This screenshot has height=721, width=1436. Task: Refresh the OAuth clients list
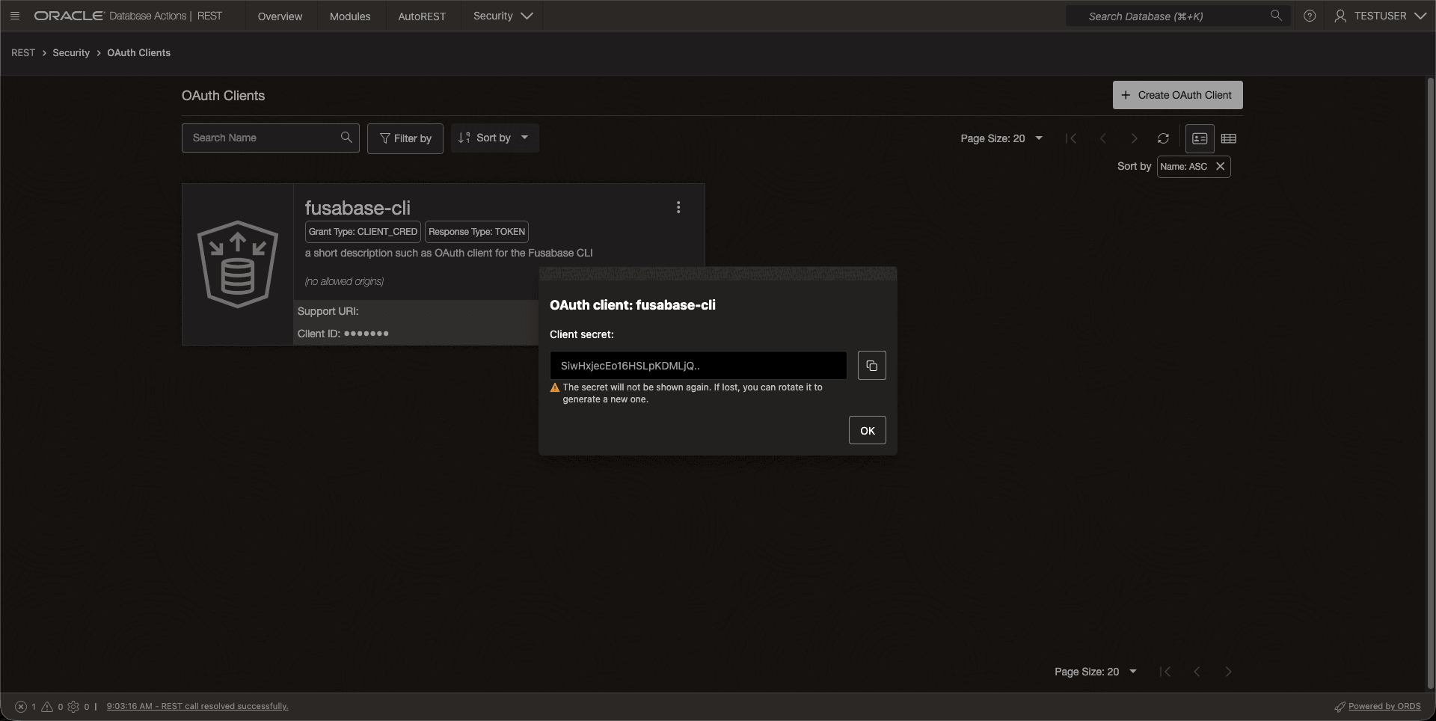[1163, 138]
